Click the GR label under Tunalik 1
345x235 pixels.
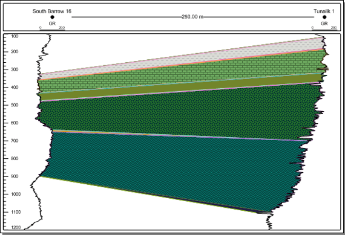(x=324, y=24)
